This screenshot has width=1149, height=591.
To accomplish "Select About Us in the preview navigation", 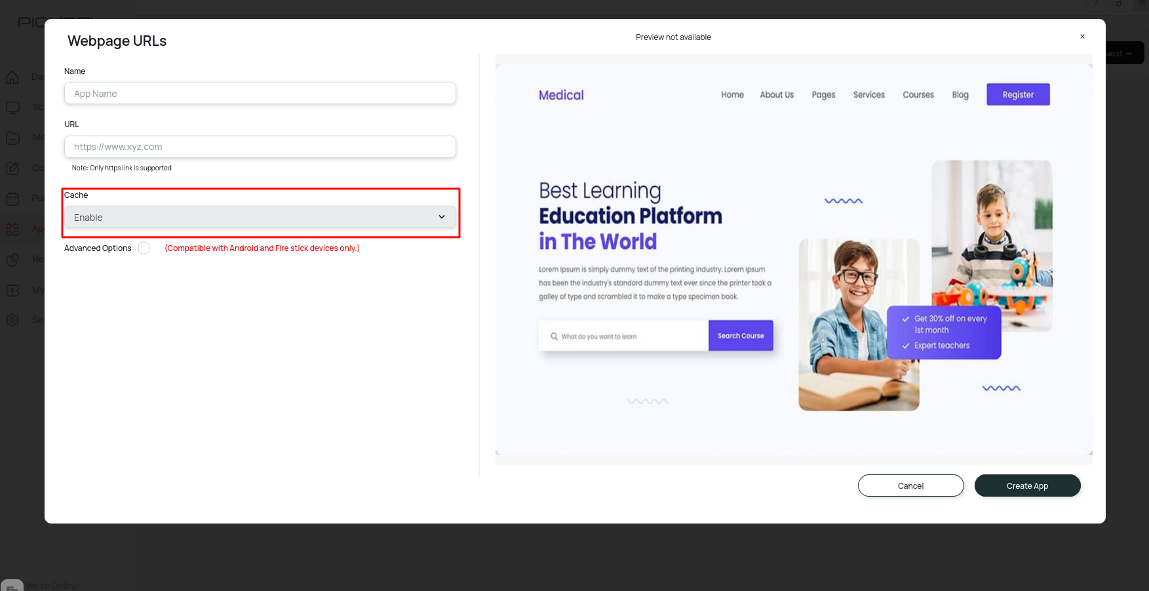I will click(x=776, y=94).
